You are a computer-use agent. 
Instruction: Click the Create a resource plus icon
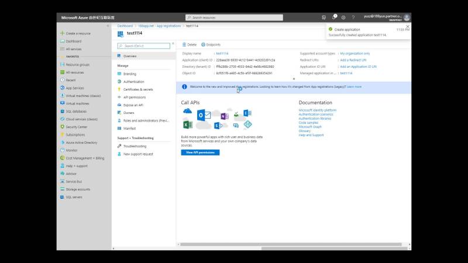click(x=63, y=33)
